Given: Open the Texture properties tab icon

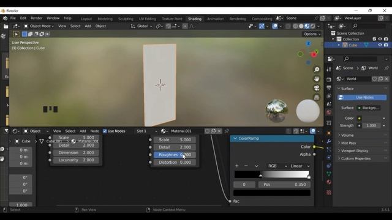Looking at the screenshot, I should tap(329, 193).
